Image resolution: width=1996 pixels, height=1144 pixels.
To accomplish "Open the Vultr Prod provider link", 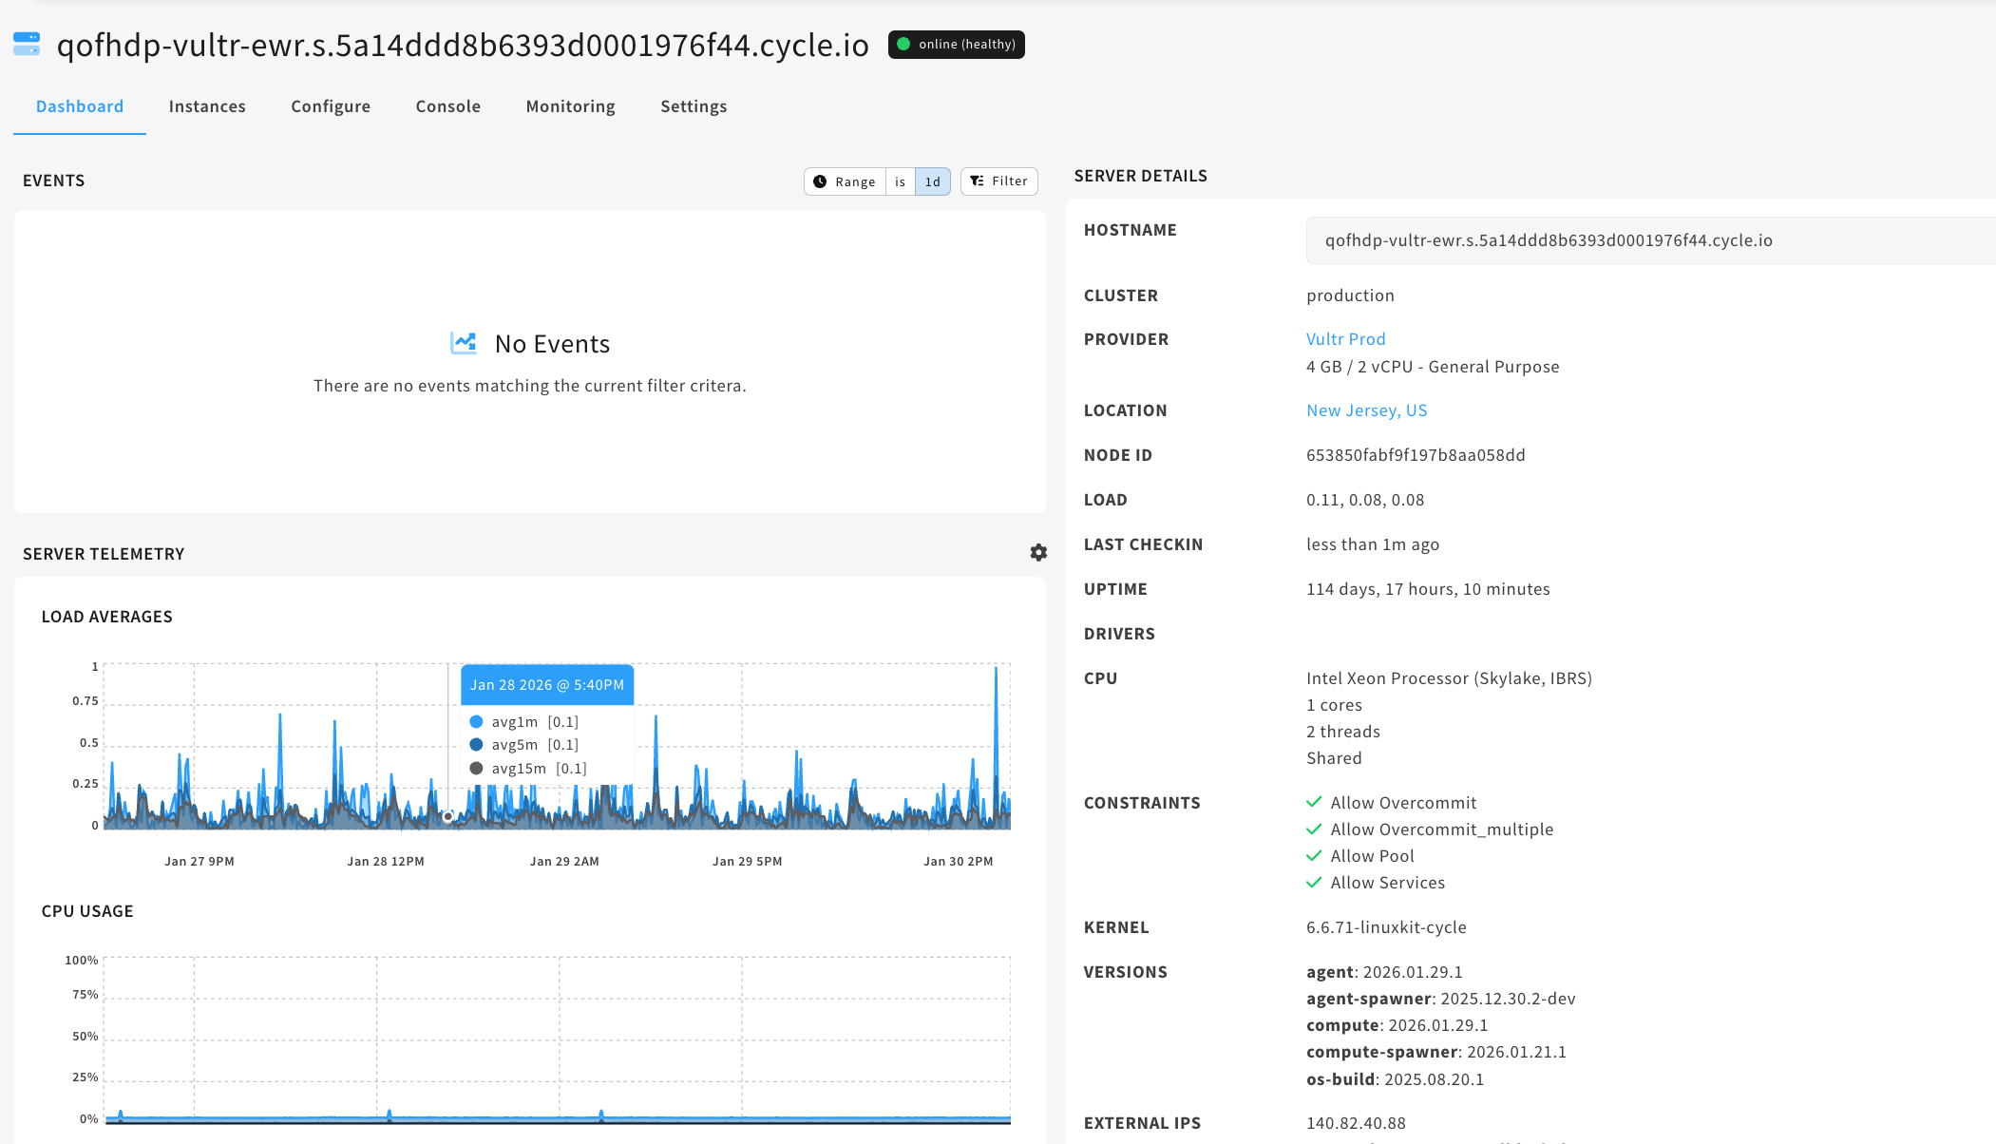I will click(x=1345, y=339).
